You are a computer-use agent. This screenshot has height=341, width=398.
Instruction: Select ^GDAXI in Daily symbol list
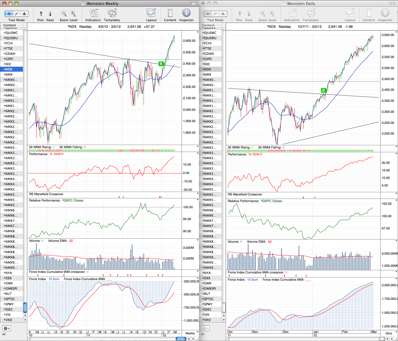[x=211, y=54]
